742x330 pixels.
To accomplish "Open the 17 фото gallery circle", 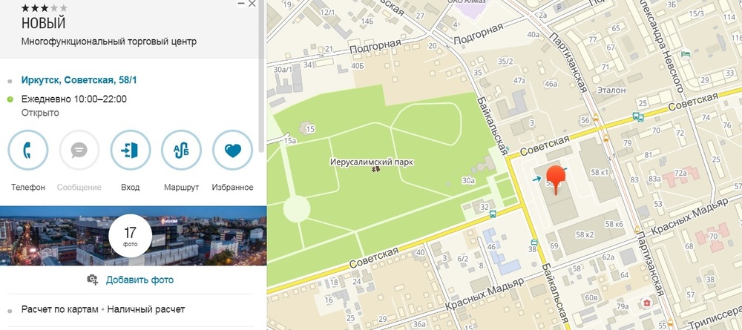I will pos(130,236).
